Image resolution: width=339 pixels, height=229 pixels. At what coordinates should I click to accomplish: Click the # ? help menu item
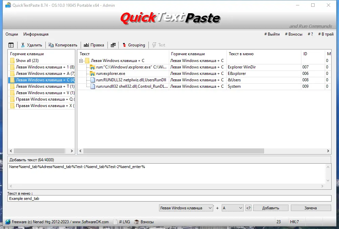310,34
